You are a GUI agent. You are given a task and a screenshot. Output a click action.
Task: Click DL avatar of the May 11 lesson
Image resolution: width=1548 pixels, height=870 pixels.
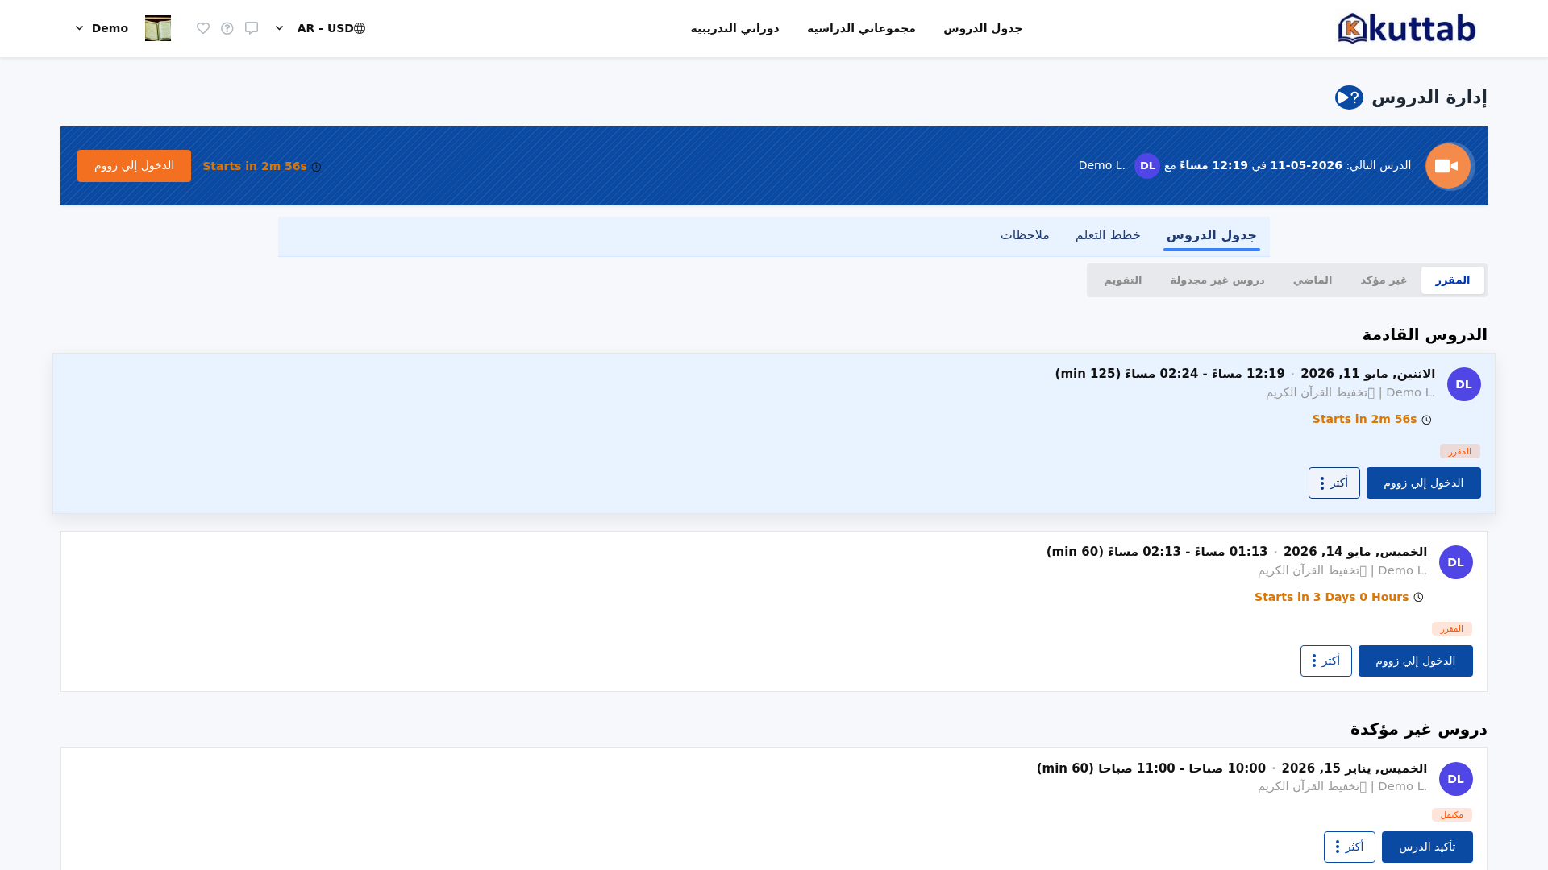coord(1463,384)
